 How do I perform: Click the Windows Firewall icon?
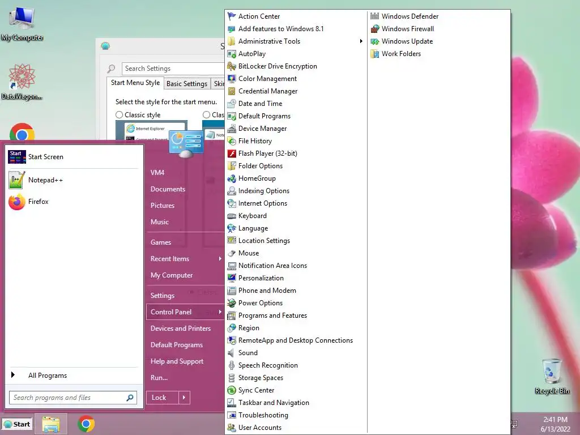375,29
